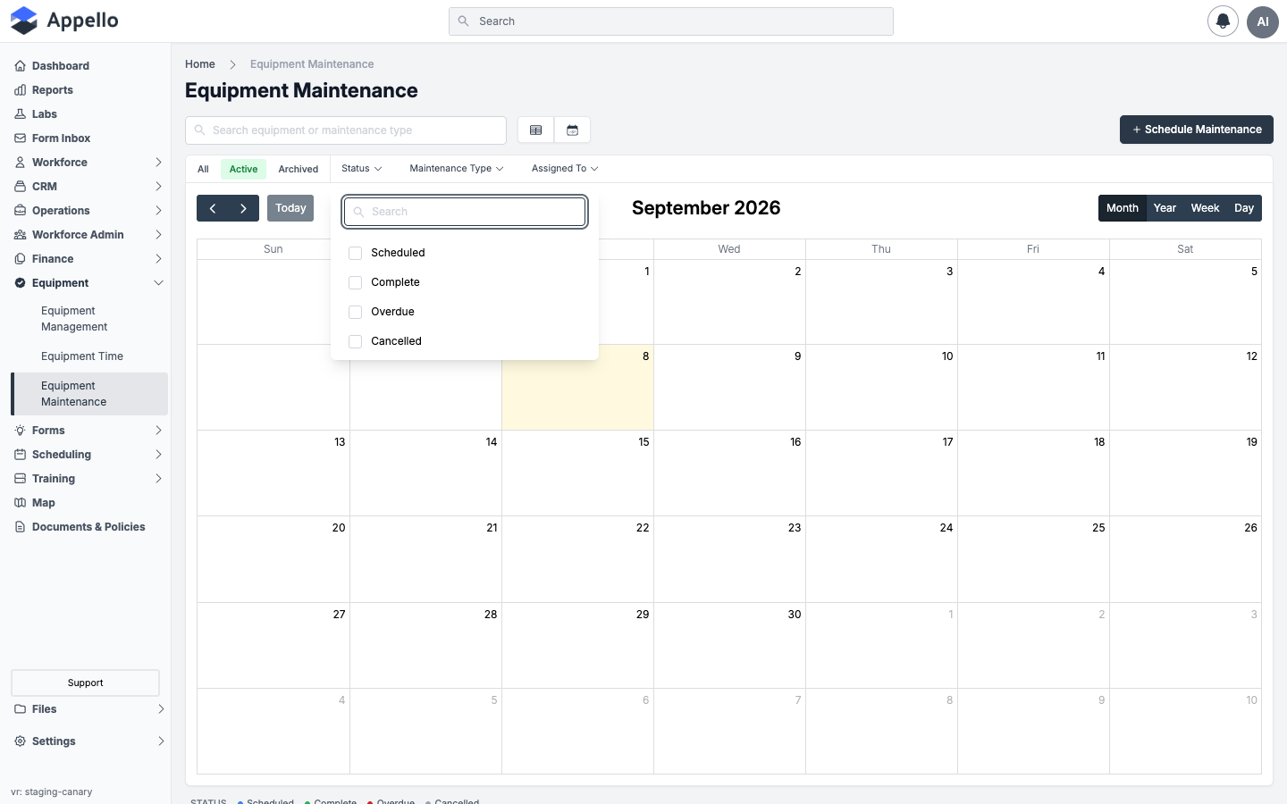1287x804 pixels.
Task: Open Equipment Time in sidebar
Action: click(x=82, y=356)
